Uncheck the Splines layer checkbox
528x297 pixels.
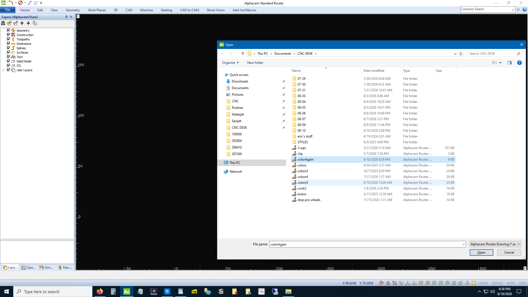coord(9,48)
